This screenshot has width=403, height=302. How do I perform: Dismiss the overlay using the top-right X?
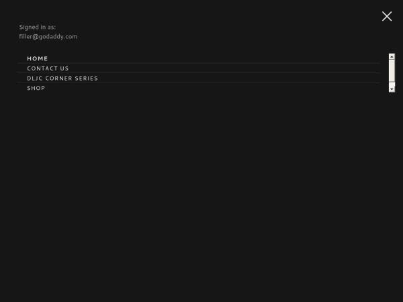[387, 16]
